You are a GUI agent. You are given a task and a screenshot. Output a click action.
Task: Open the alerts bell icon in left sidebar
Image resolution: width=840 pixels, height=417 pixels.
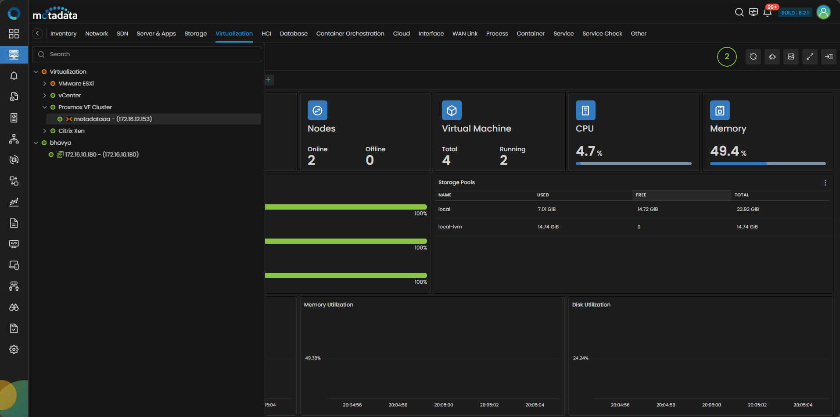[x=14, y=76]
